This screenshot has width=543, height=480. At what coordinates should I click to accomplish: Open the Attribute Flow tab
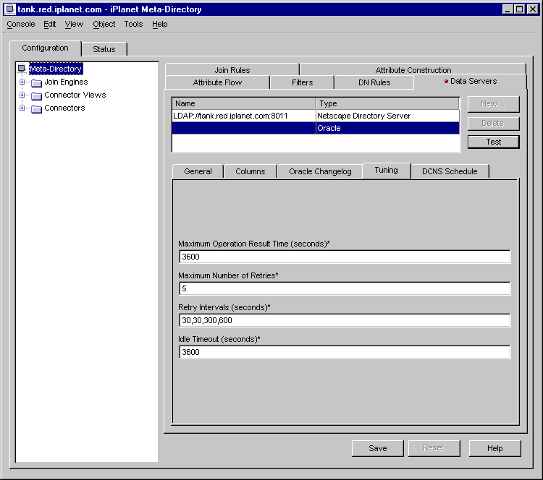click(x=217, y=82)
